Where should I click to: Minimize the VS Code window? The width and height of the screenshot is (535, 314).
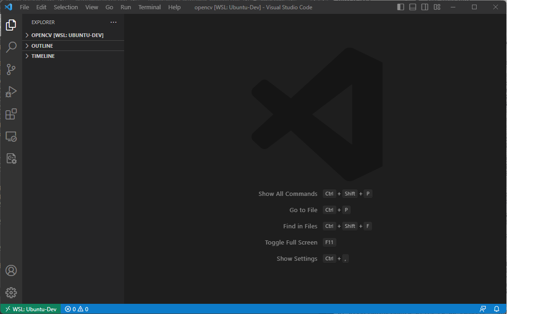click(453, 7)
